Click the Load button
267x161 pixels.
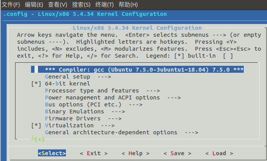click(x=219, y=153)
